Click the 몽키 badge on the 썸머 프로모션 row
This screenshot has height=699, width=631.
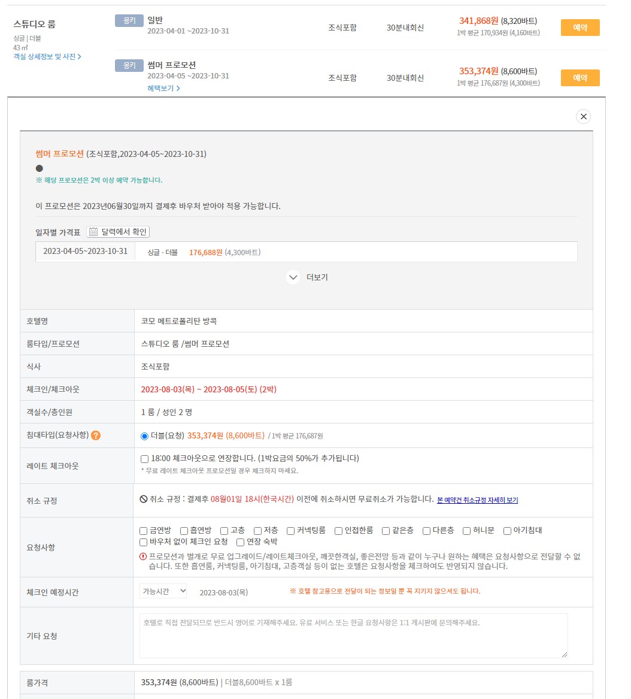[129, 65]
